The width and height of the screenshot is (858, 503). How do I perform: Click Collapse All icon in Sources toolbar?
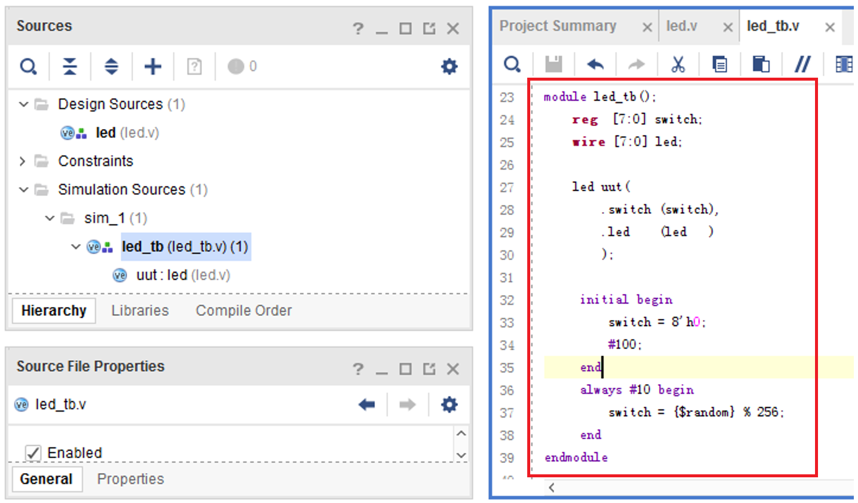coord(70,66)
